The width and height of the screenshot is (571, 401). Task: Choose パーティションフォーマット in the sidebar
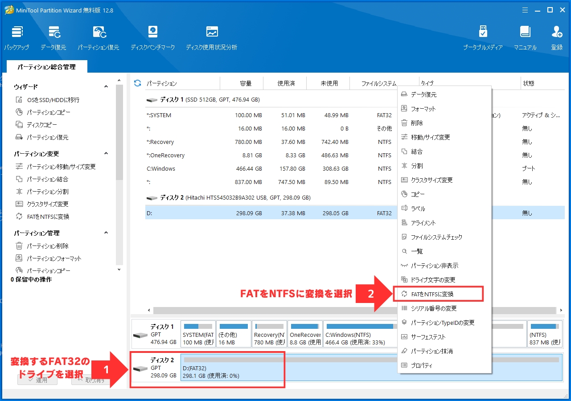49,258
